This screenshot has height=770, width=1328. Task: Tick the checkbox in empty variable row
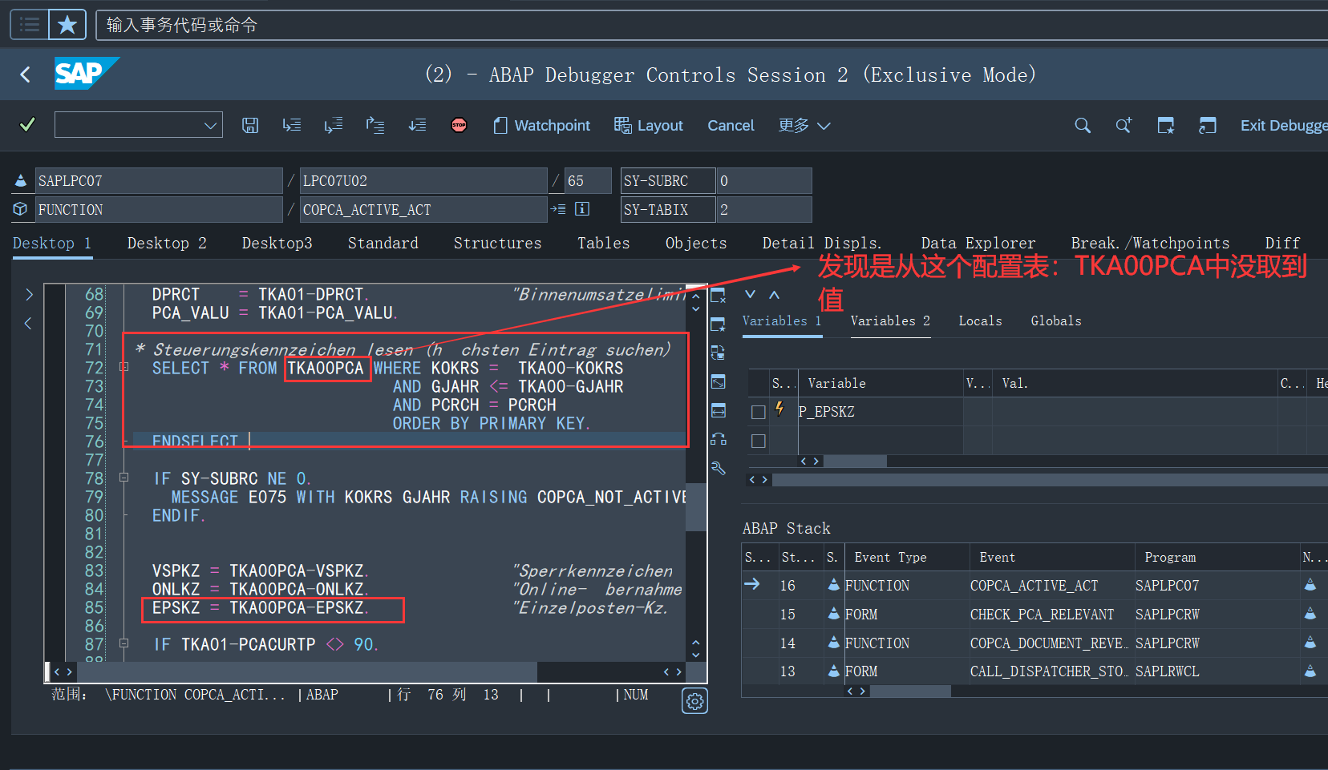758,441
